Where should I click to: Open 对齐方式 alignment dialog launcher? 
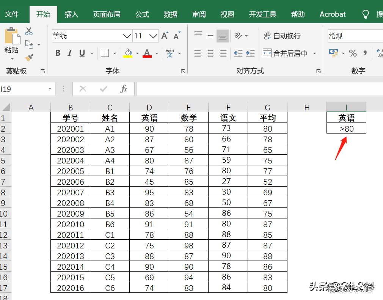click(x=318, y=71)
